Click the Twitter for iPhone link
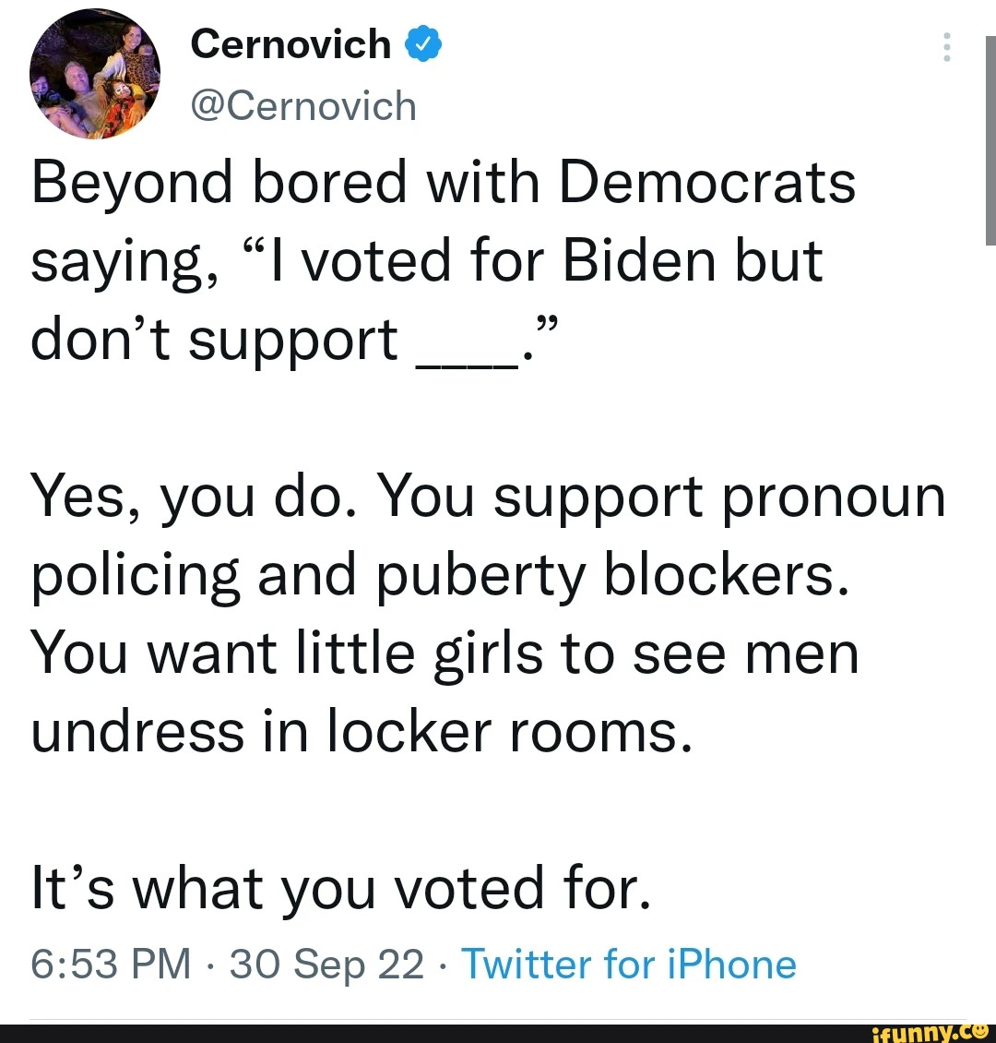996x1043 pixels. [x=629, y=964]
